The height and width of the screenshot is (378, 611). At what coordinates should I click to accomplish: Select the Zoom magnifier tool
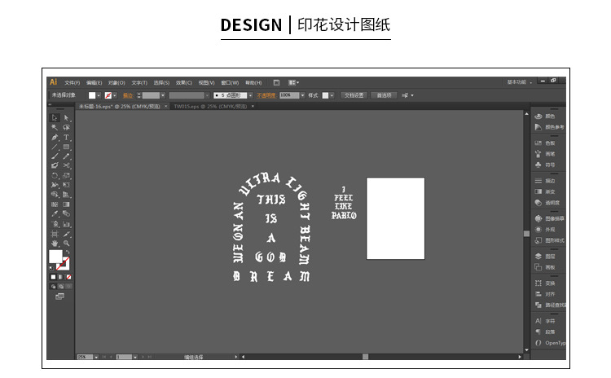point(66,243)
